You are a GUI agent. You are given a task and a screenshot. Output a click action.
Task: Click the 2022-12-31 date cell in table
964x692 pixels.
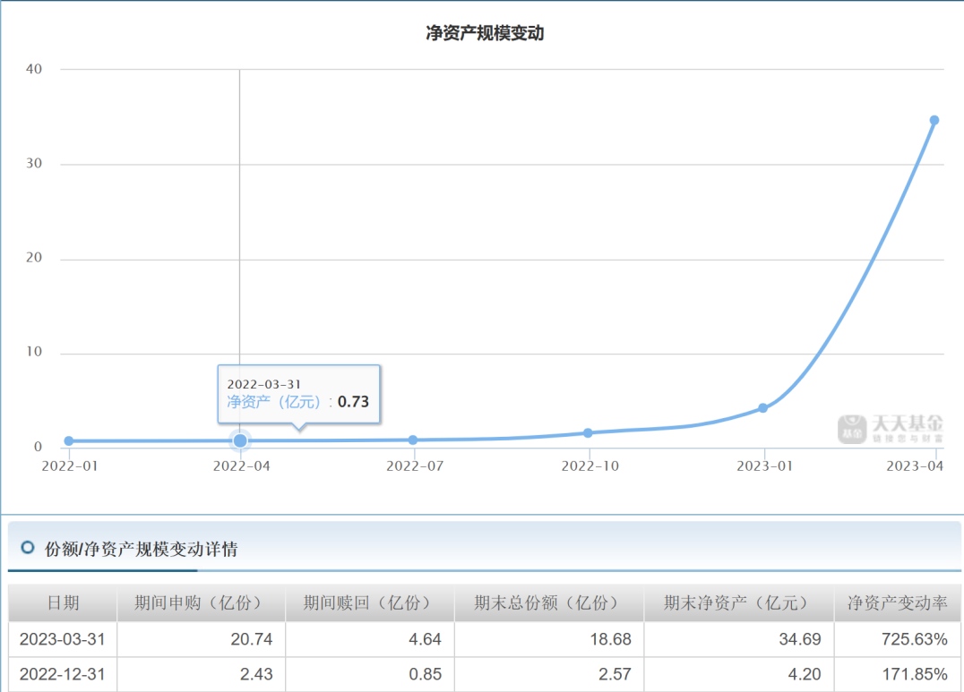coord(63,674)
